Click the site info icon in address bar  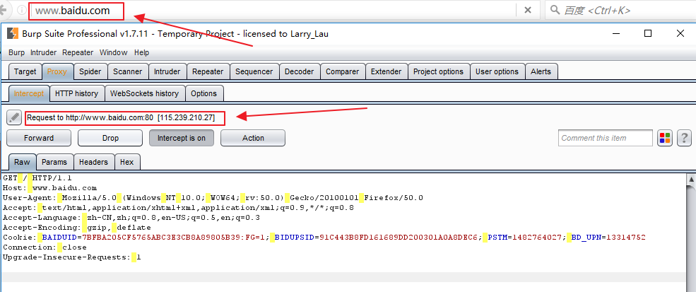pos(21,10)
